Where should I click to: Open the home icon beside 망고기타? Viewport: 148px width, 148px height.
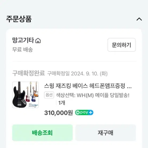[x=38, y=41]
